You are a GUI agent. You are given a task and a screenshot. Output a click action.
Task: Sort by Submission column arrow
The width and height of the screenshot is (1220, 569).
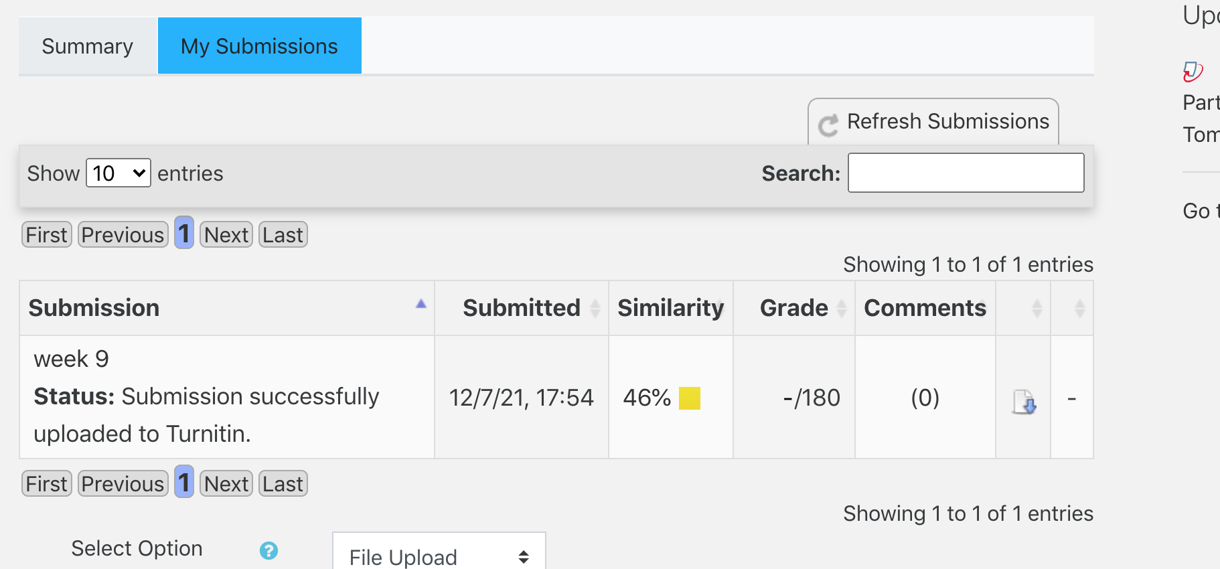tap(421, 304)
